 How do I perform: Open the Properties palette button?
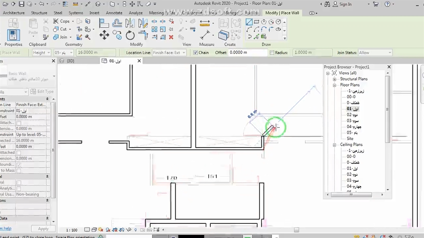[13, 35]
